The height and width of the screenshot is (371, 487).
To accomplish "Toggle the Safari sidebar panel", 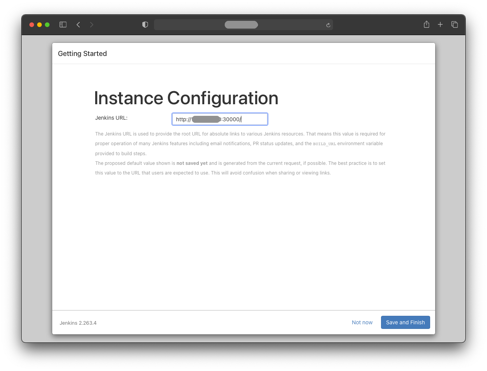I will click(x=63, y=25).
